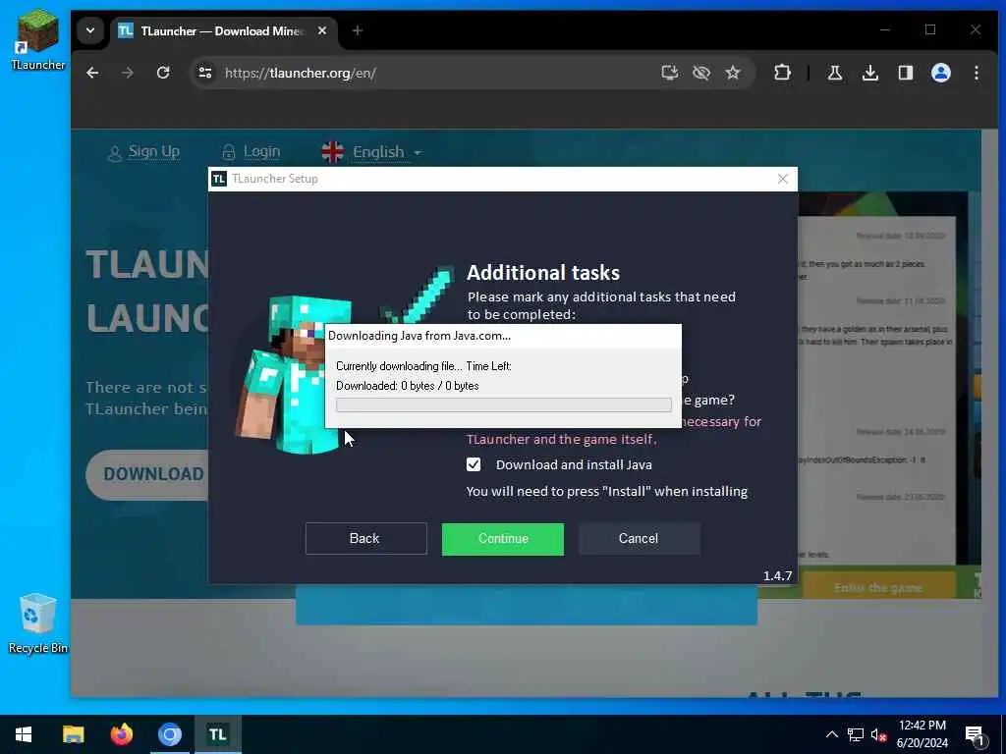The width and height of the screenshot is (1006, 754).
Task: Open the browser extensions puzzle icon
Action: [782, 73]
